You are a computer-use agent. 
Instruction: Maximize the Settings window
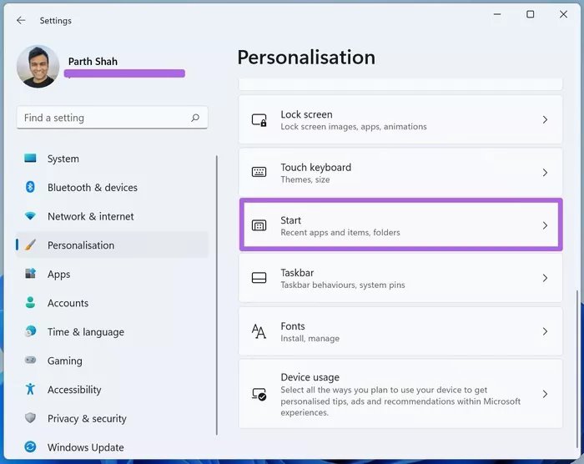pos(531,14)
